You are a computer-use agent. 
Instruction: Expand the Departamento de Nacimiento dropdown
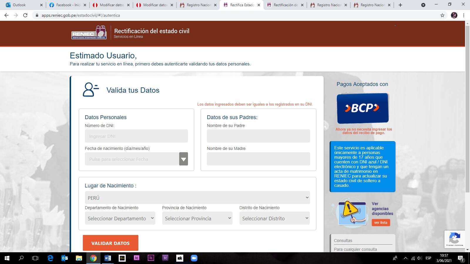coord(120,218)
